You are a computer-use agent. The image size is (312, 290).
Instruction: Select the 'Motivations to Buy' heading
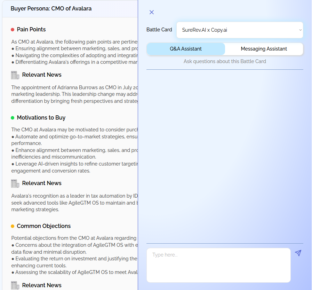[41, 118]
